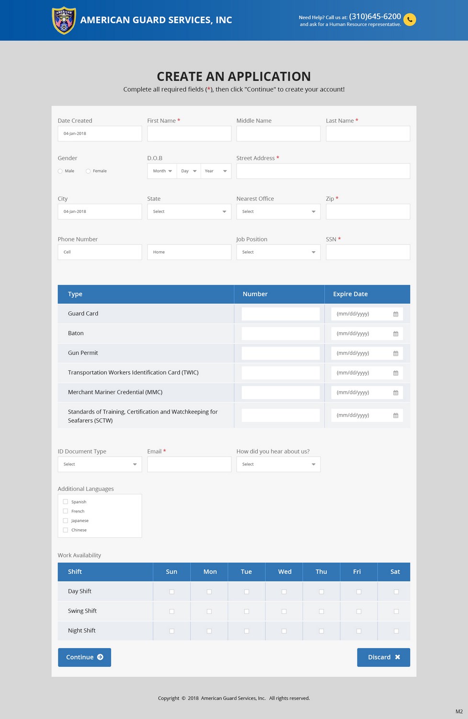
Task: Expand the D.O.B Month selector
Action: click(161, 171)
